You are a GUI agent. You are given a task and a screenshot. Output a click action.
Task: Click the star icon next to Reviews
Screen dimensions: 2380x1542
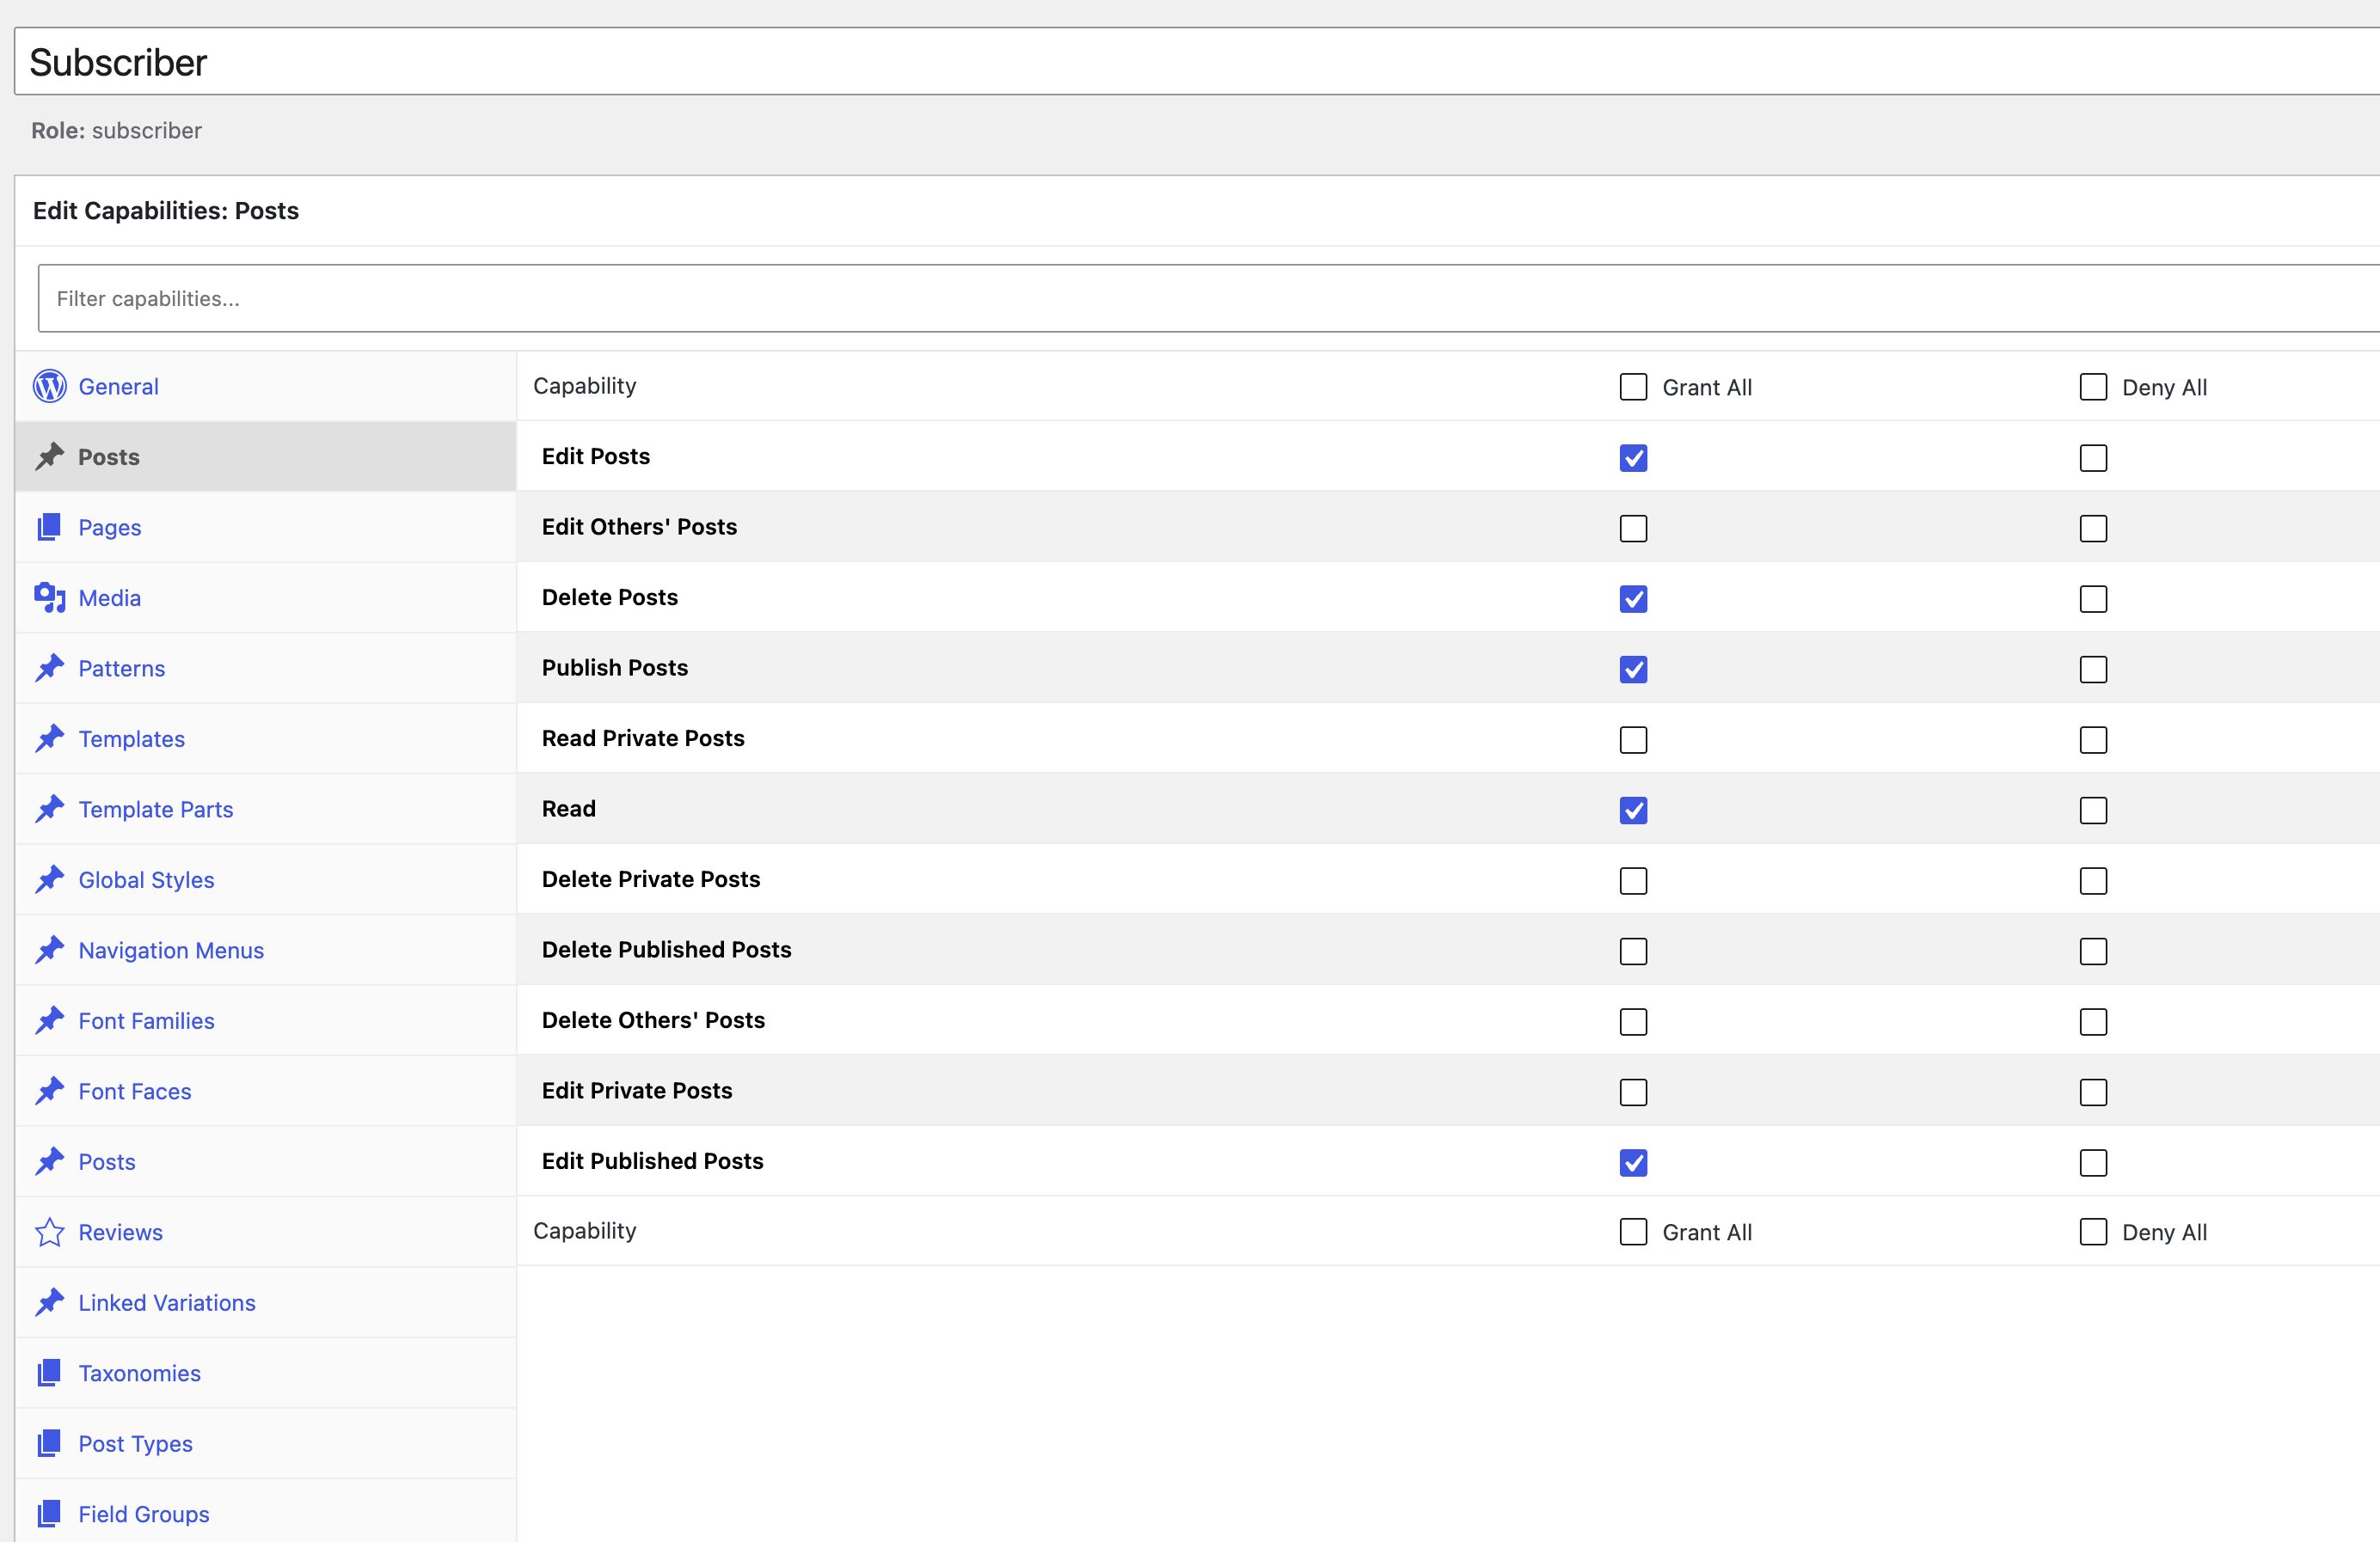click(x=49, y=1233)
